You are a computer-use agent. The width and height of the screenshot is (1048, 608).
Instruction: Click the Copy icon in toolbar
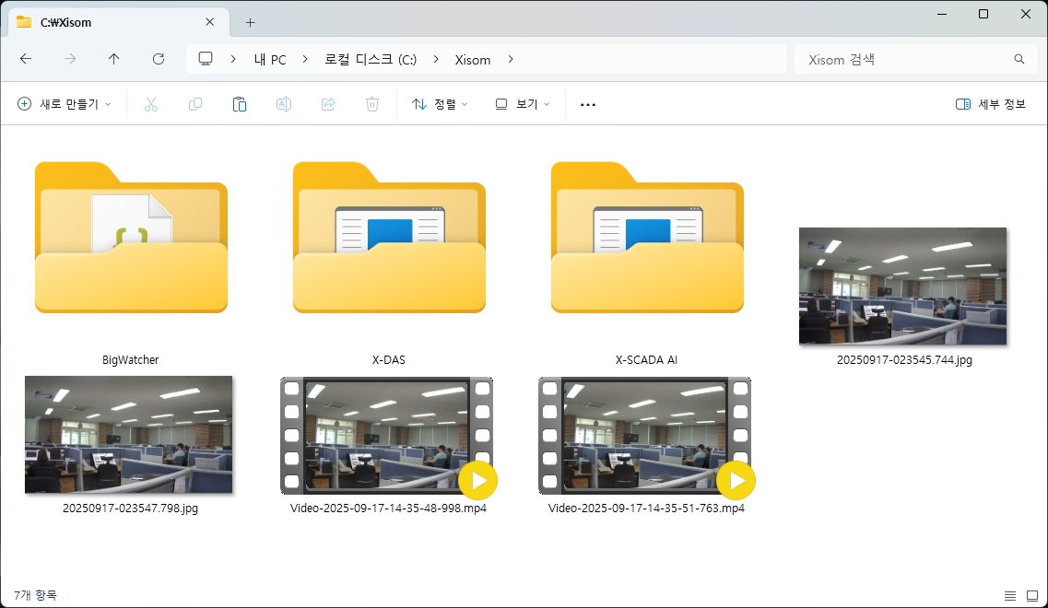point(195,104)
